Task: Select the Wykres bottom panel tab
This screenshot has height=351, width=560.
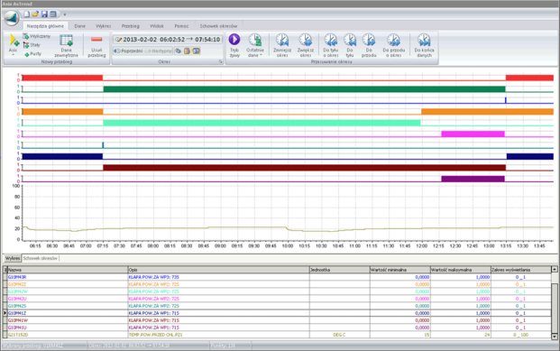Action: pos(13,258)
